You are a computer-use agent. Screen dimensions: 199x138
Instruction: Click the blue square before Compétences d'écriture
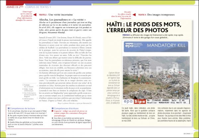pyautogui.click(x=52, y=108)
